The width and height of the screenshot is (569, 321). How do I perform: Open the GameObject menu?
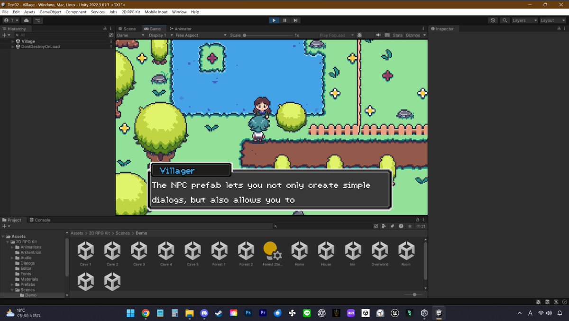point(50,12)
